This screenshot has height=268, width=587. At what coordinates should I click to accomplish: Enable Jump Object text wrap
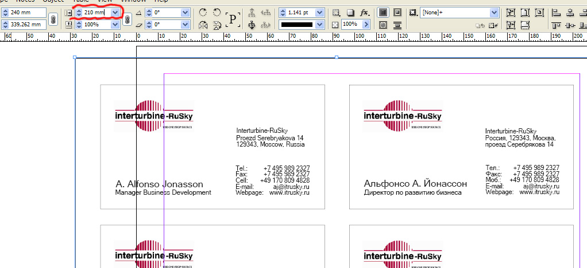(397, 25)
